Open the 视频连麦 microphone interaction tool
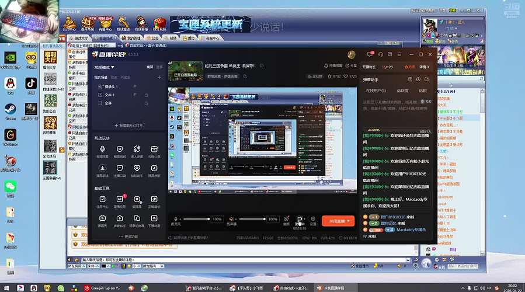525x292 pixels. (102, 150)
